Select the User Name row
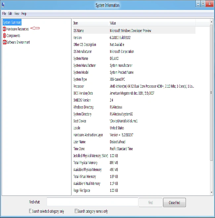215x218 pixels. tap(134, 142)
